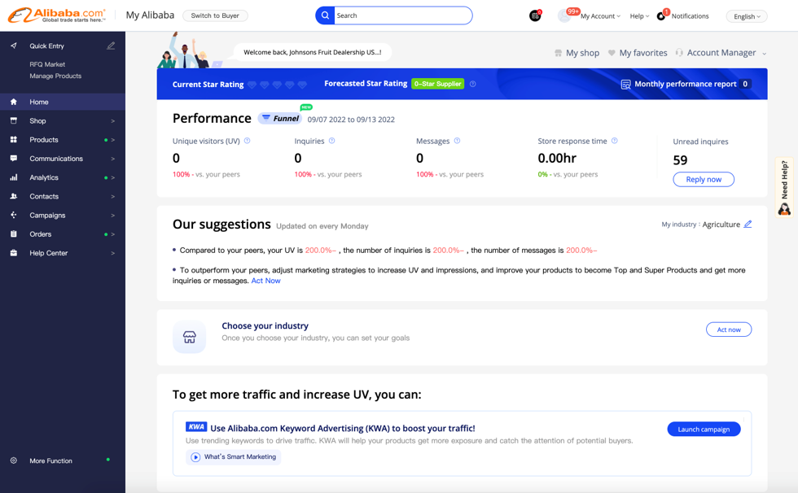798x493 pixels.
Task: Open the English language dropdown
Action: pos(746,16)
